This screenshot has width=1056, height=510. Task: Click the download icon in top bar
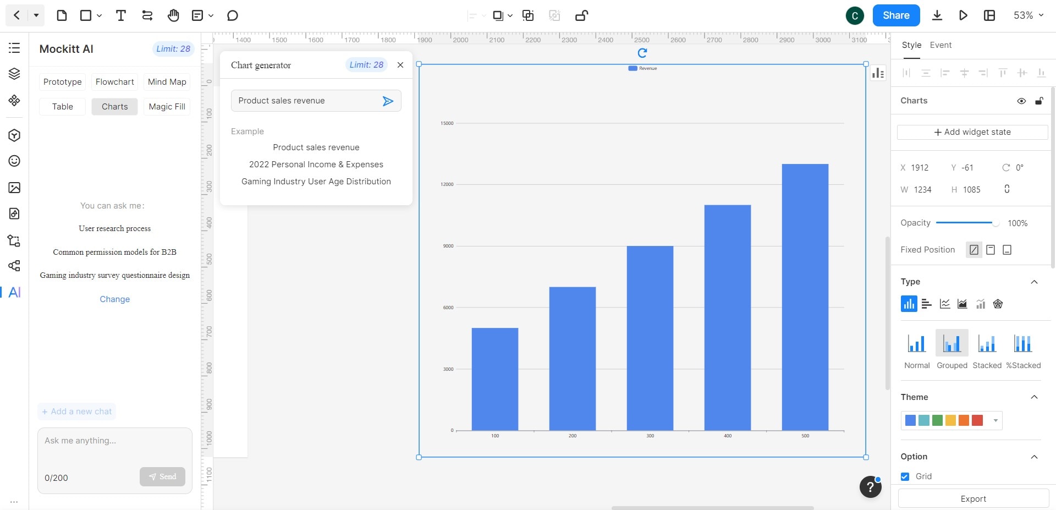pyautogui.click(x=937, y=15)
